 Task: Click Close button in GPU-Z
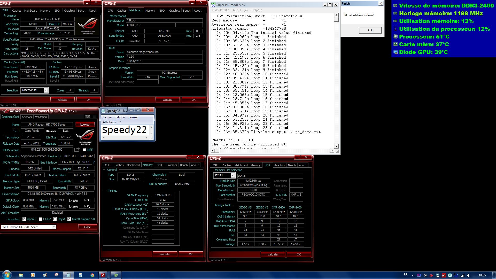point(87,227)
